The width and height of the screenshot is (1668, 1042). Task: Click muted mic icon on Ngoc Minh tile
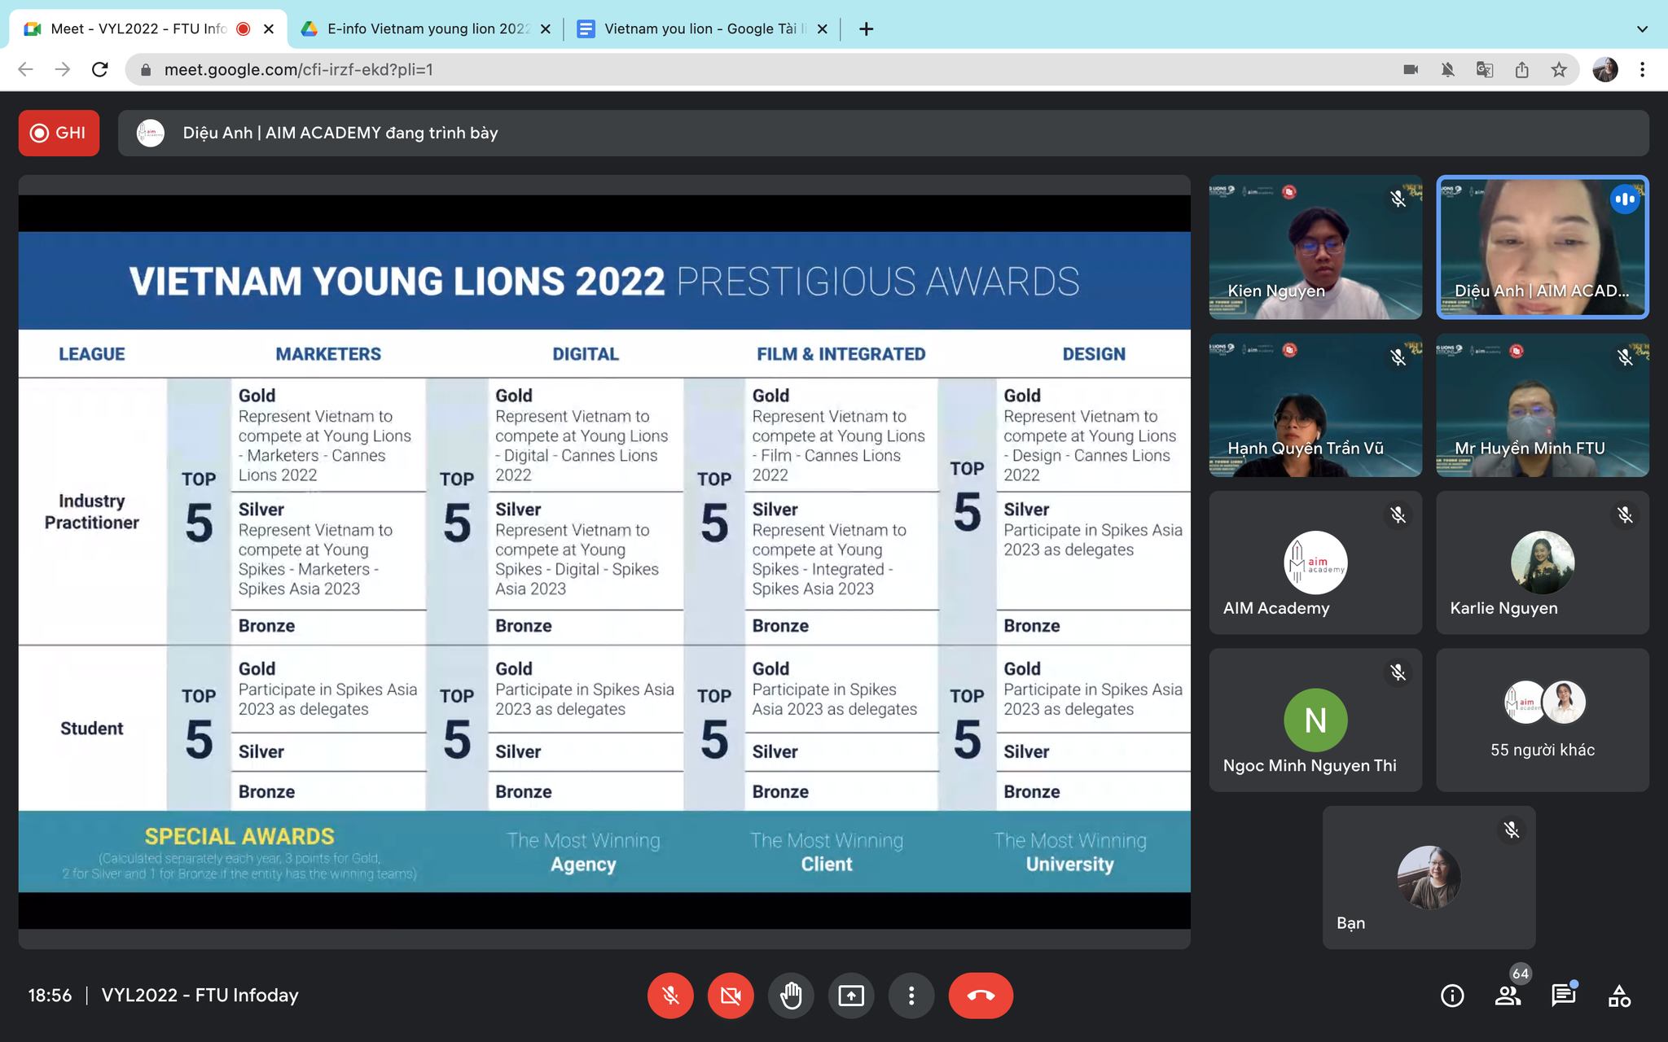(x=1398, y=672)
